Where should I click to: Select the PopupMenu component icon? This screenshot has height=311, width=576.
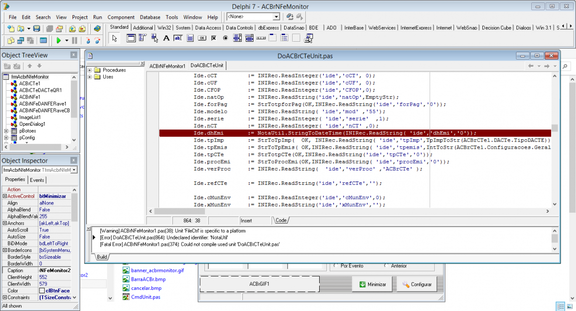click(155, 38)
